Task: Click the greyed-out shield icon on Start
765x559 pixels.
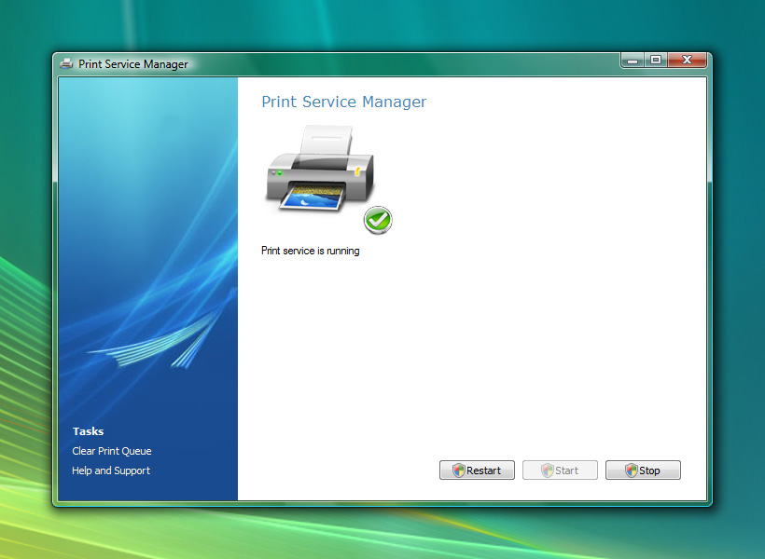Action: click(x=548, y=470)
